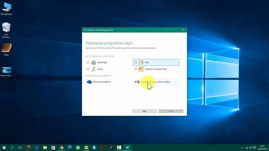Open the volume tray icon
Image resolution: width=269 pixels, height=151 pixels.
tap(251, 148)
